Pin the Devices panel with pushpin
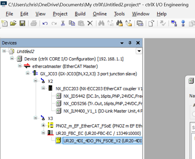195x159 pixels. 130,43
